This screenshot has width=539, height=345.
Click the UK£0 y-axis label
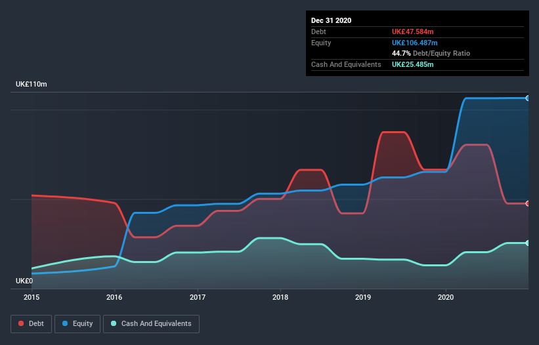point(24,281)
